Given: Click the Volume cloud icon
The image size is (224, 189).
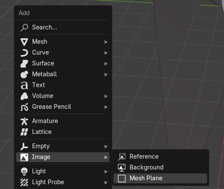Looking at the screenshot, I should tap(24, 96).
